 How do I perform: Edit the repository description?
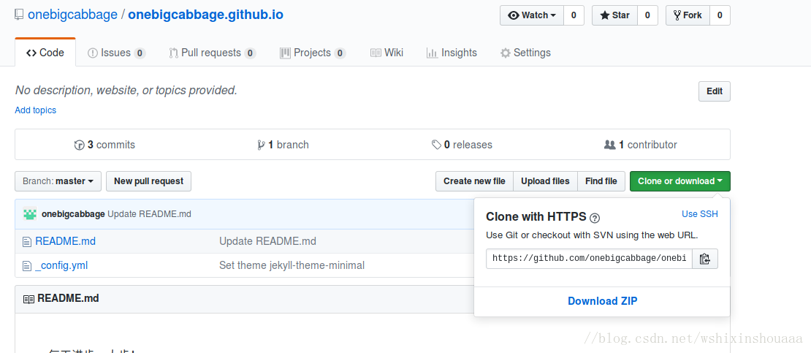pos(715,91)
